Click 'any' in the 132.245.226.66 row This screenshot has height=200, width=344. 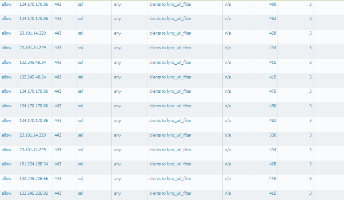click(x=118, y=179)
